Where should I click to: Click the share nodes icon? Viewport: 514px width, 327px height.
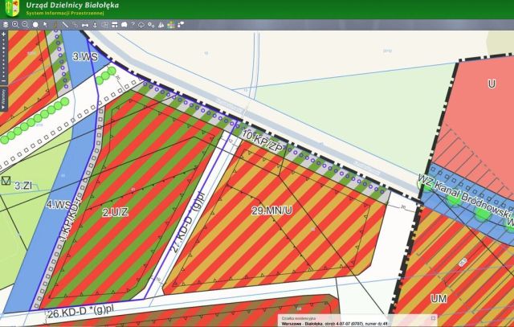181,25
